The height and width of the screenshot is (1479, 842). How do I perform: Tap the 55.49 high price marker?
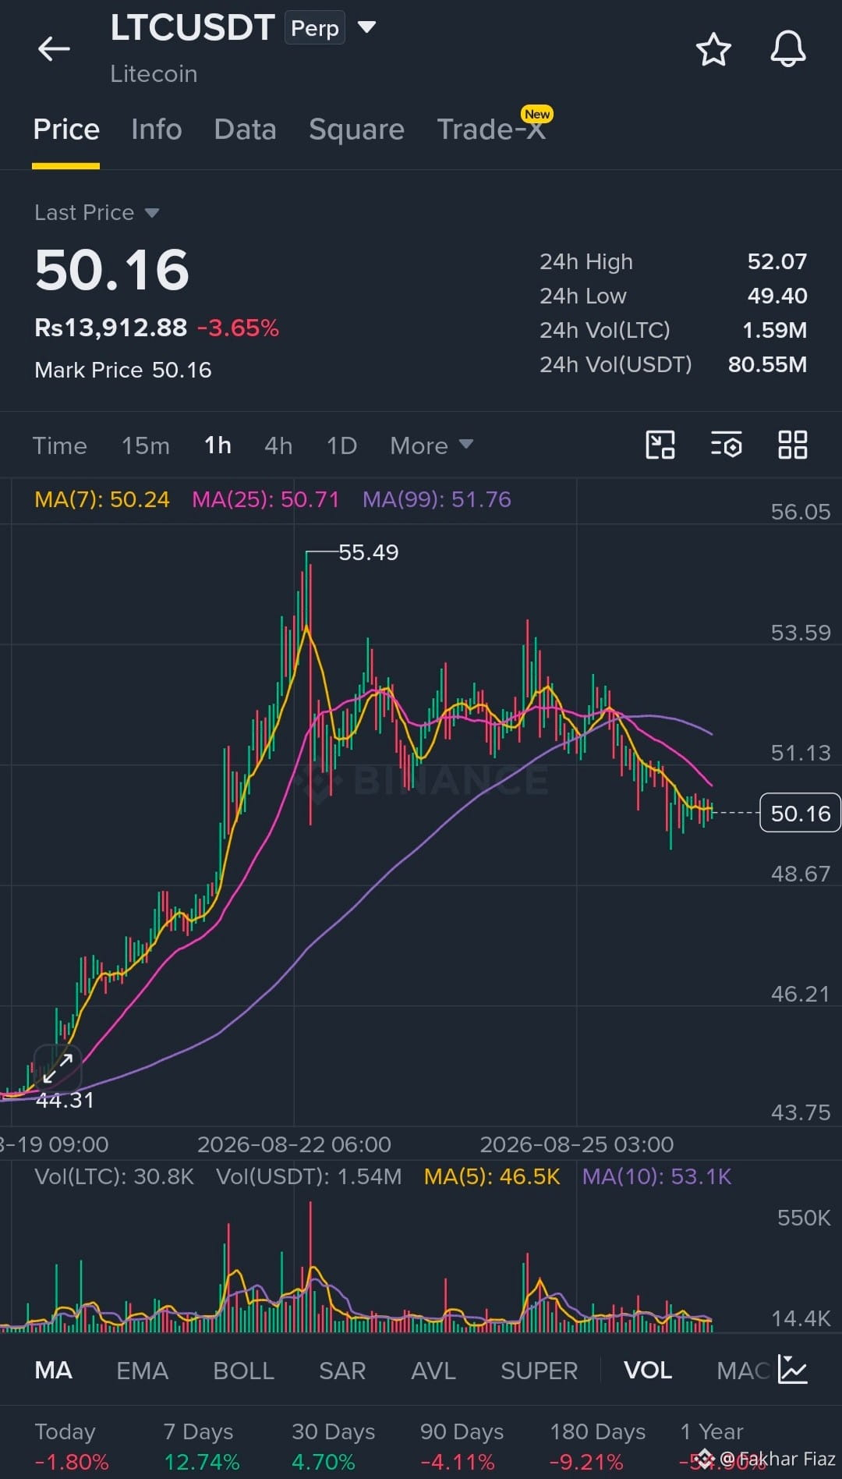coord(368,552)
